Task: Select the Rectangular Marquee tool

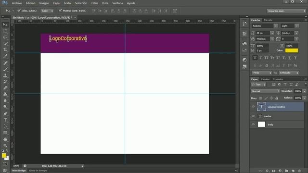Action: [x=5, y=31]
